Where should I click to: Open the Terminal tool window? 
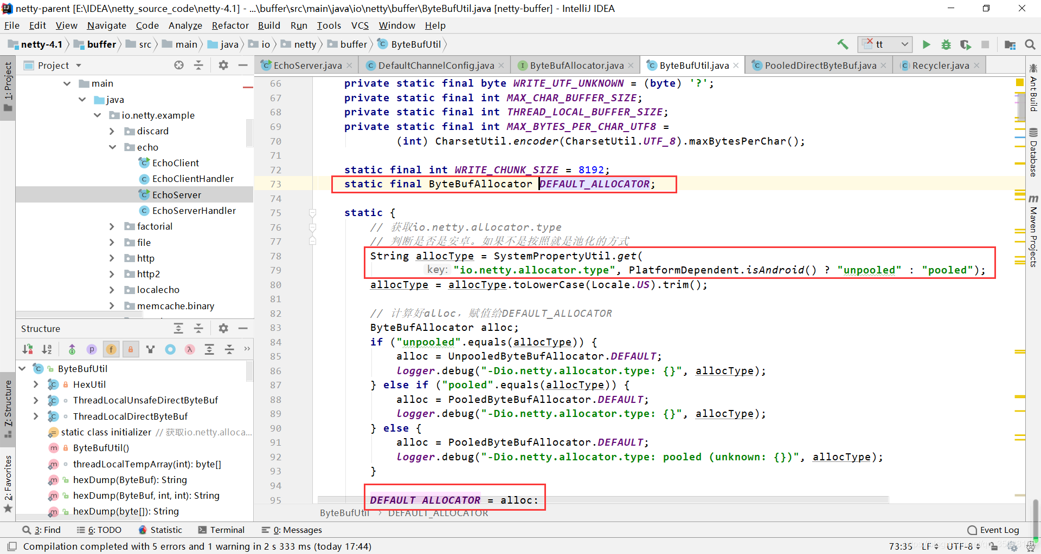click(221, 530)
